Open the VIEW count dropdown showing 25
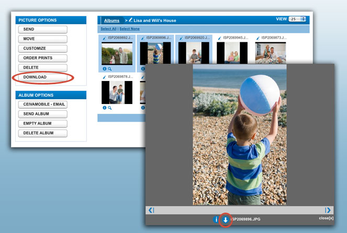This screenshot has width=347, height=233. [x=297, y=19]
